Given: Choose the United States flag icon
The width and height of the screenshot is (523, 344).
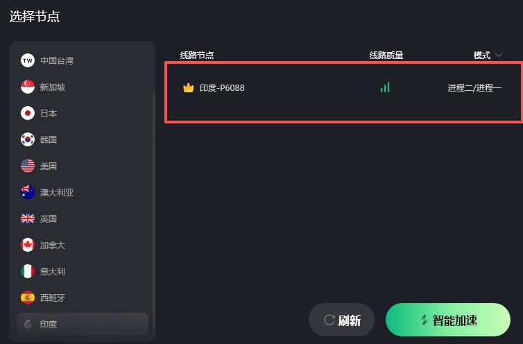Looking at the screenshot, I should [28, 166].
